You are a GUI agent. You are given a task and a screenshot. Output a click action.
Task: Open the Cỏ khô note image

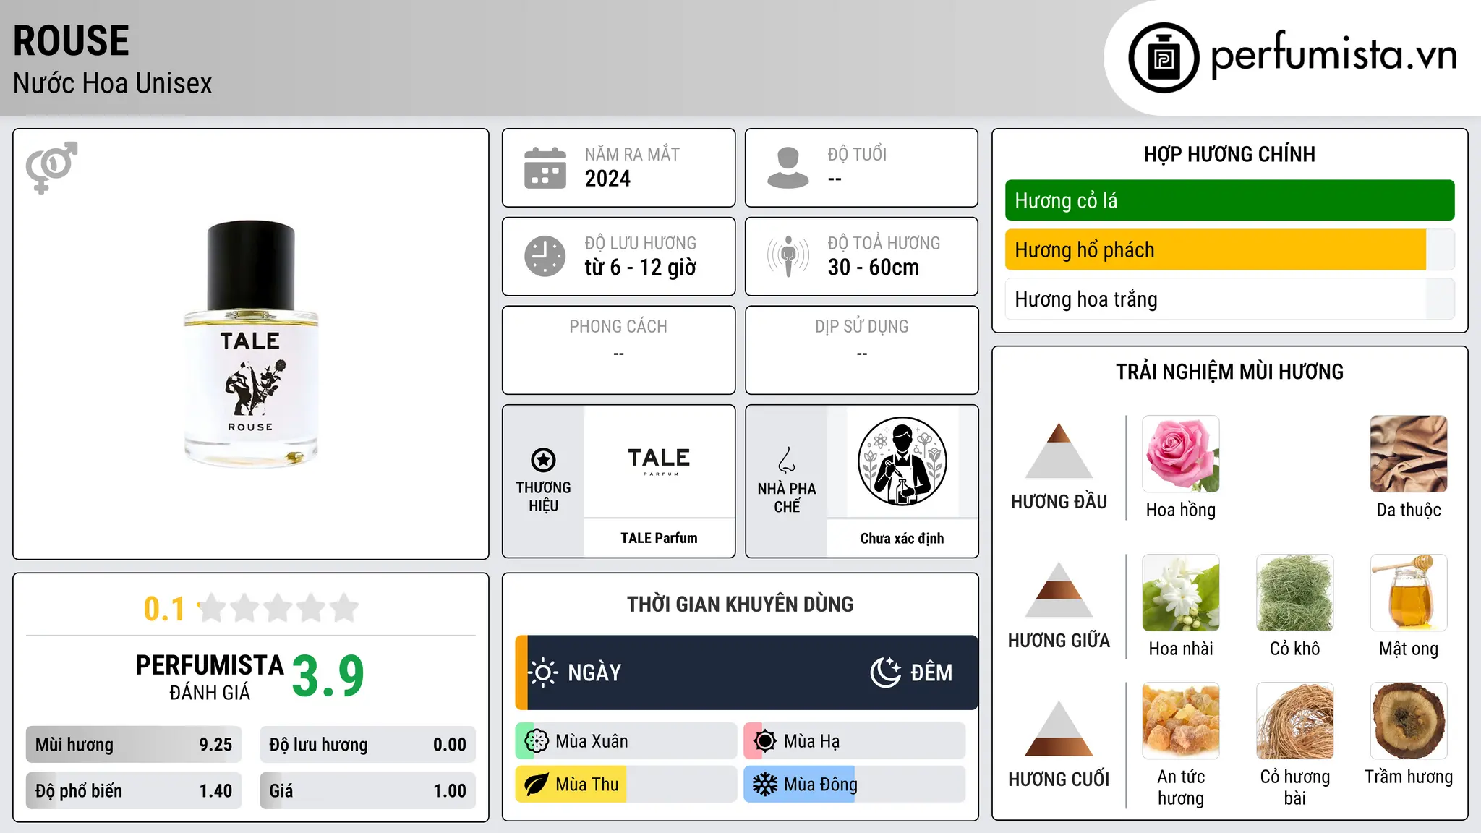(1295, 593)
